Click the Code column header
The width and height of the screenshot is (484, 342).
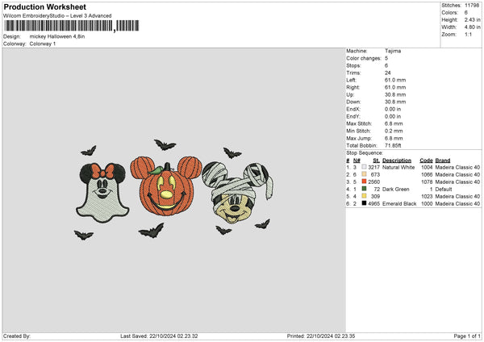(426, 161)
